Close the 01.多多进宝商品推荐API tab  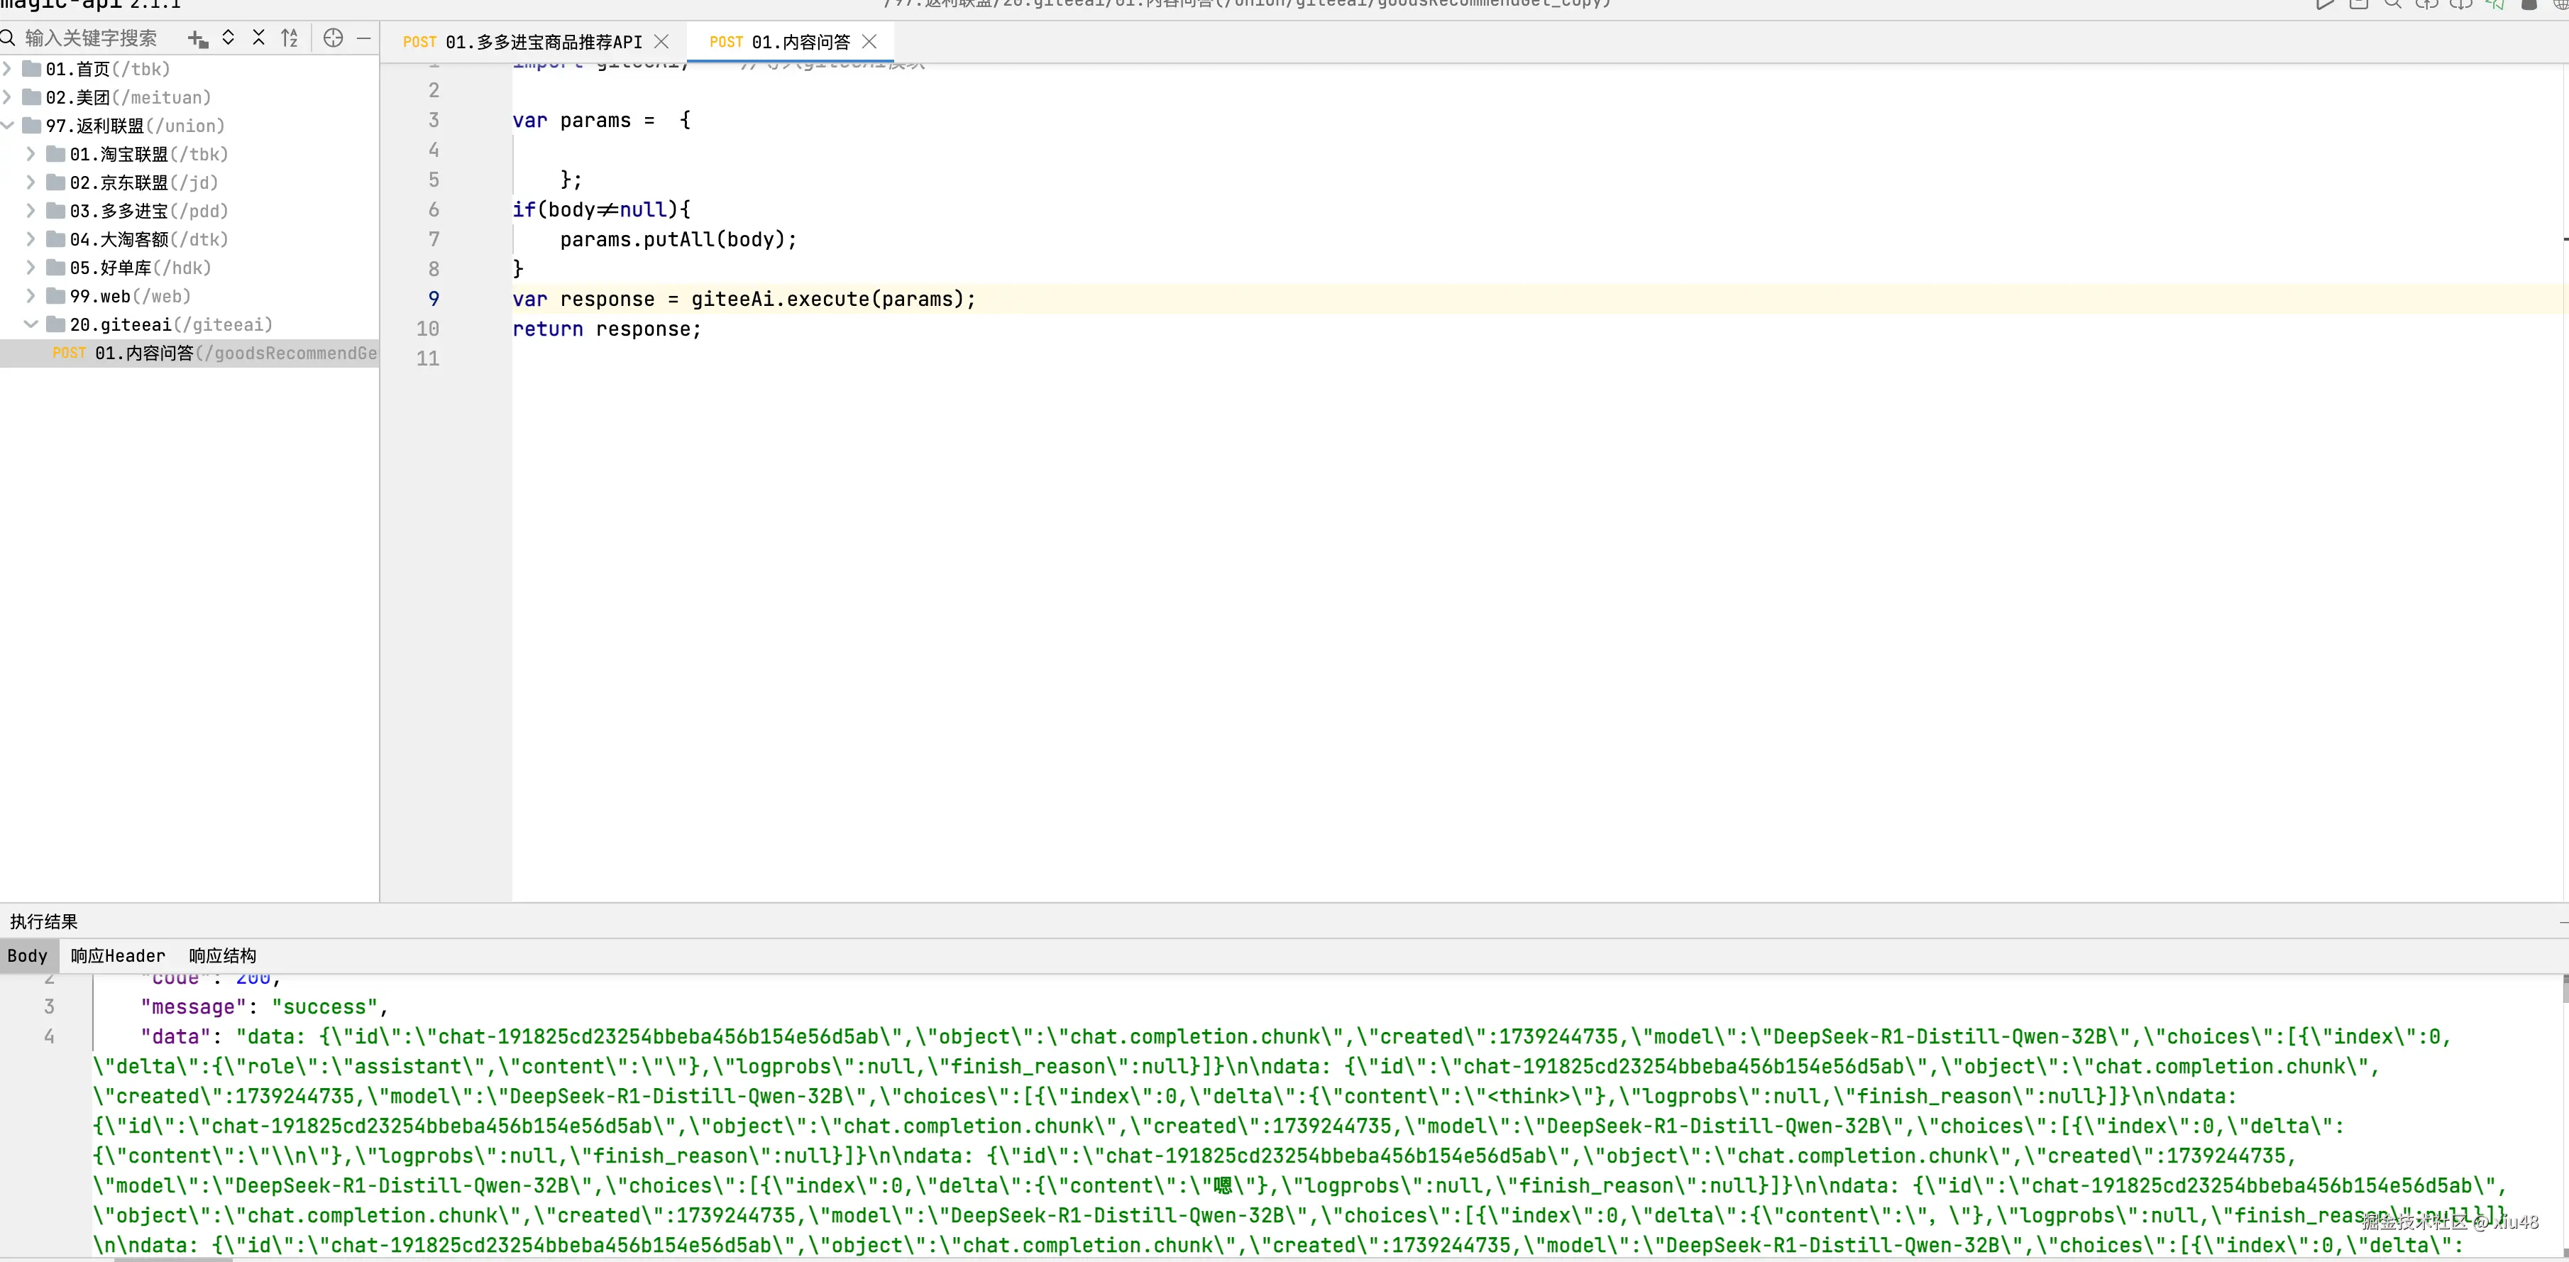click(661, 42)
